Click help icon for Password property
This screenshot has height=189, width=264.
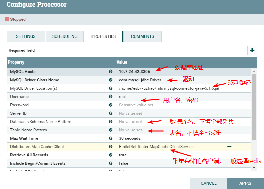click(x=111, y=105)
